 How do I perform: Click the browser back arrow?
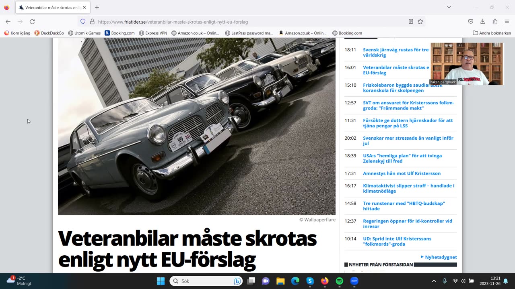coord(8,22)
